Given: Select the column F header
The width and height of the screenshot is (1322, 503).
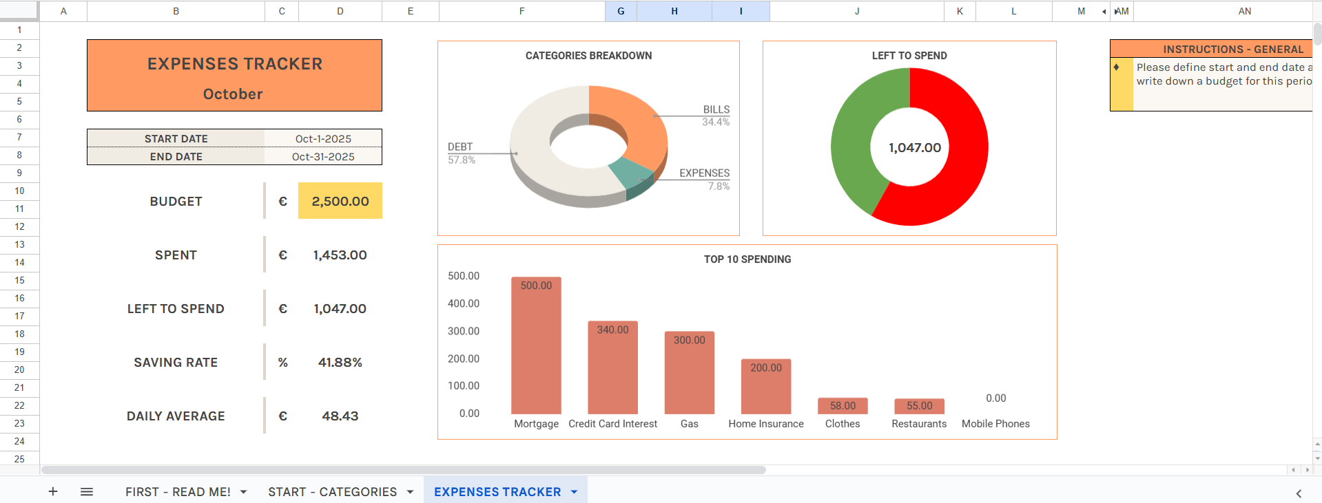Looking at the screenshot, I should point(521,11).
